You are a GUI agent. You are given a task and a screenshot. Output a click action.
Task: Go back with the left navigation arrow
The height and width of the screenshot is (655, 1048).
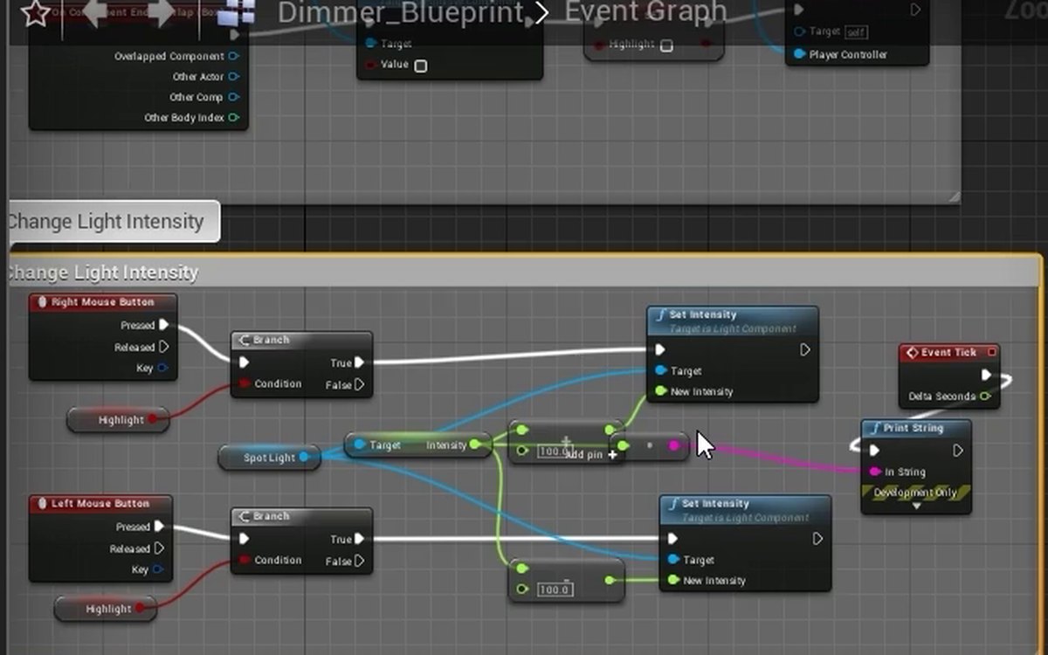pyautogui.click(x=97, y=12)
